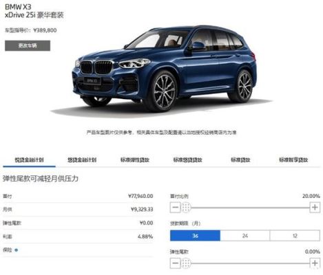Increase balloon payment with plus button
Viewport: 323px width, 275px height.
(315, 263)
